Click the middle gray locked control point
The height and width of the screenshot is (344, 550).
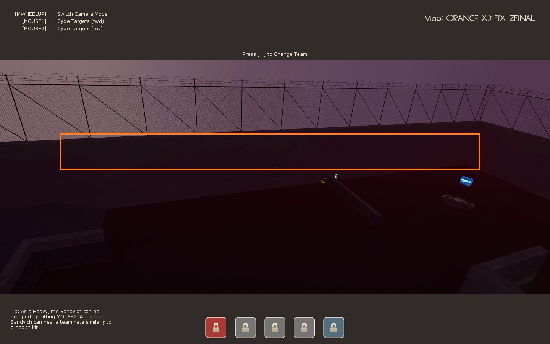click(275, 328)
